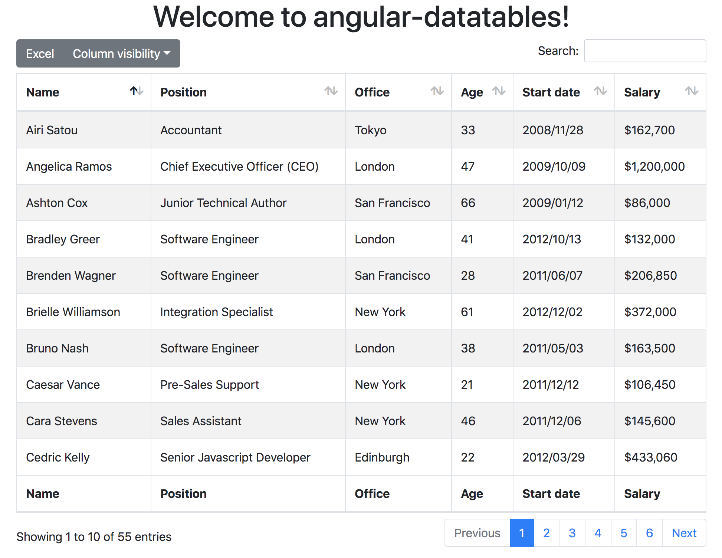Screen dimensions: 722x558
Task: Select the active page 1 button
Action: (522, 533)
